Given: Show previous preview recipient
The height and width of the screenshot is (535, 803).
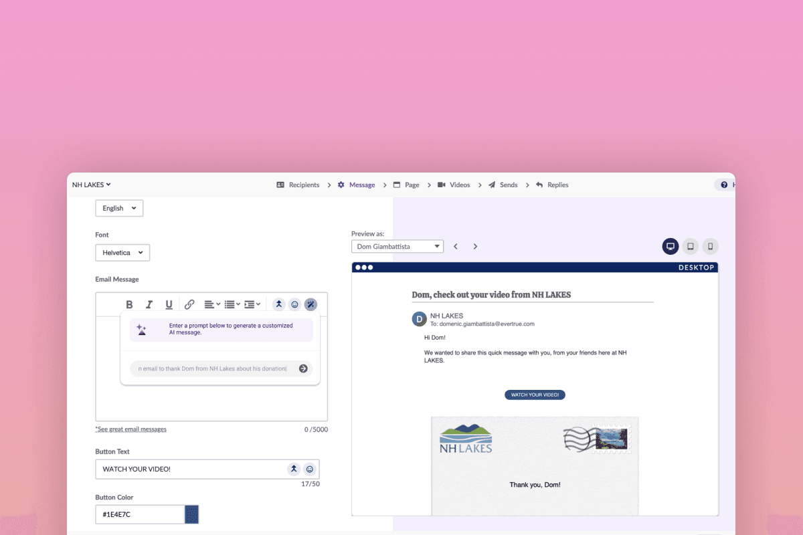Looking at the screenshot, I should 456,246.
